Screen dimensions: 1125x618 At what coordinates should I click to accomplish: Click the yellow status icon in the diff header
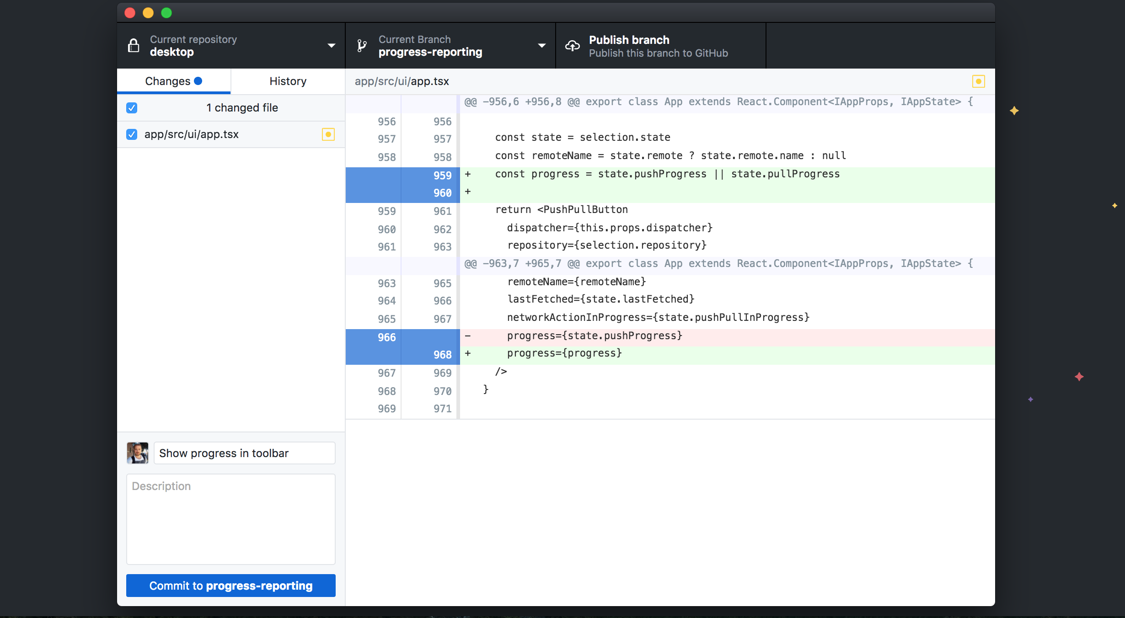tap(978, 81)
